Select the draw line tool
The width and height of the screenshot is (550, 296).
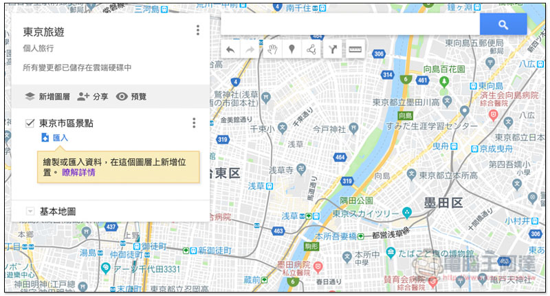point(311,50)
